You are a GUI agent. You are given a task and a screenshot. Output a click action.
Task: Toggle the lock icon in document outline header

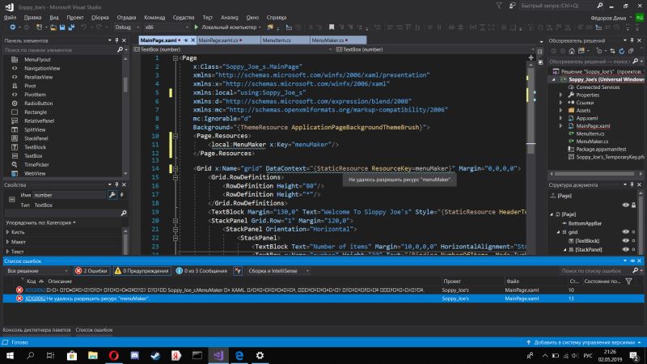pyautogui.click(x=634, y=205)
